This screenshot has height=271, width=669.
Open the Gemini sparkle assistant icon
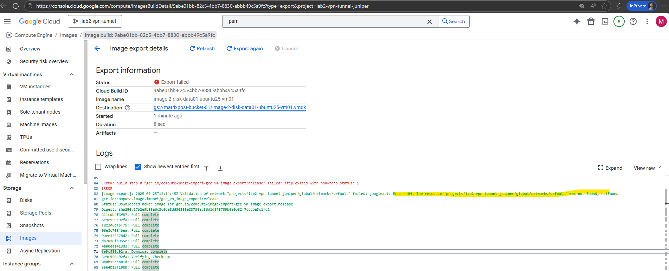(577, 21)
